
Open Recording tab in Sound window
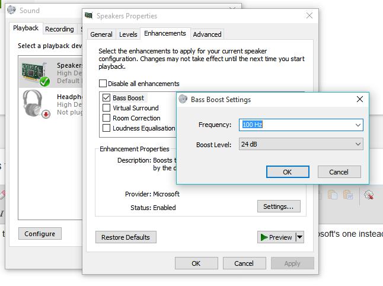point(59,29)
